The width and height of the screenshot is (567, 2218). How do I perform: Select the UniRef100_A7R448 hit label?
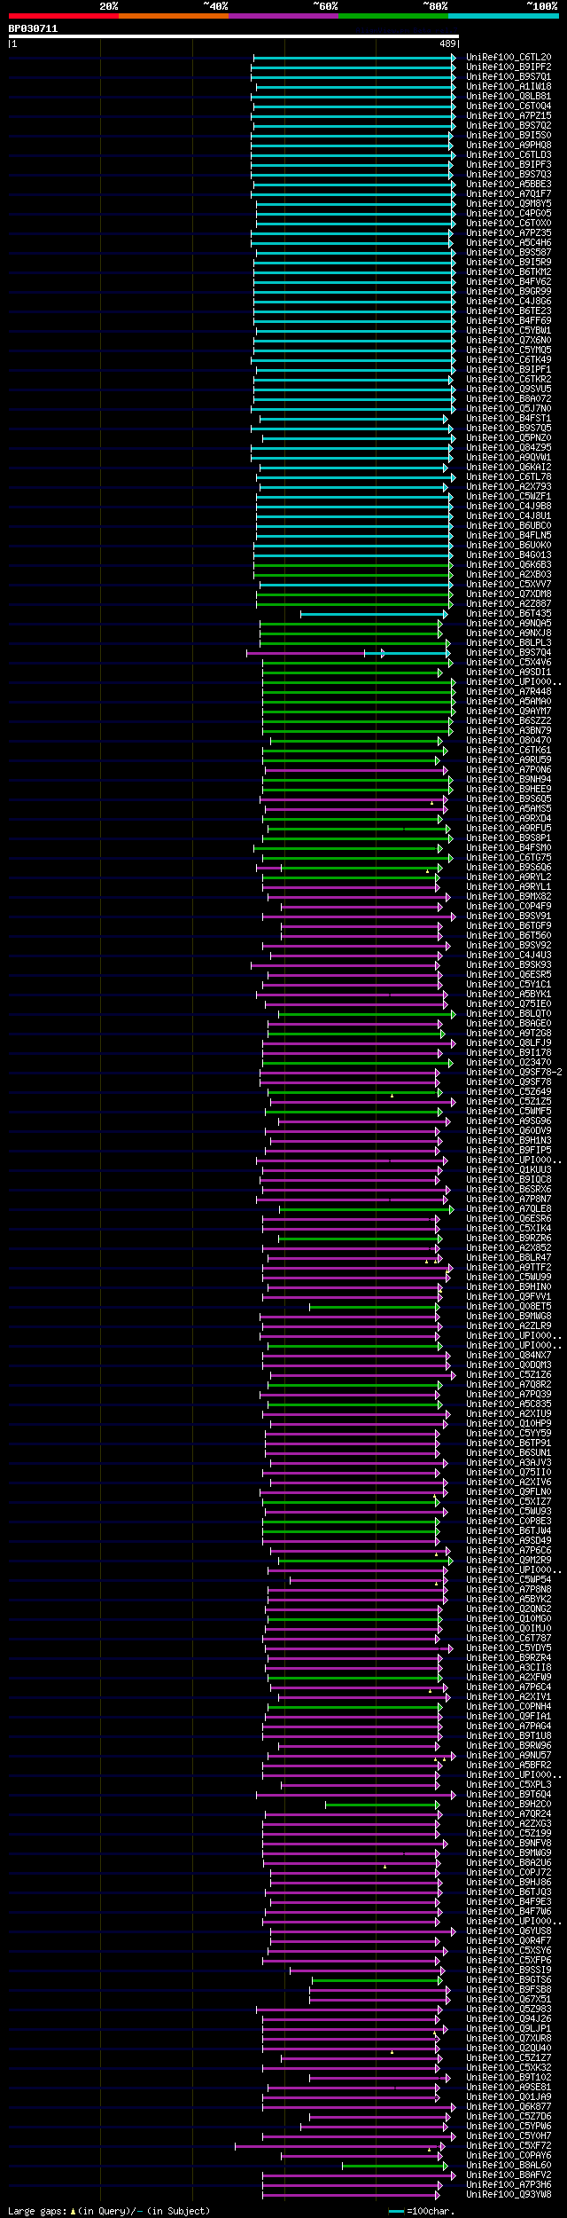(x=509, y=692)
